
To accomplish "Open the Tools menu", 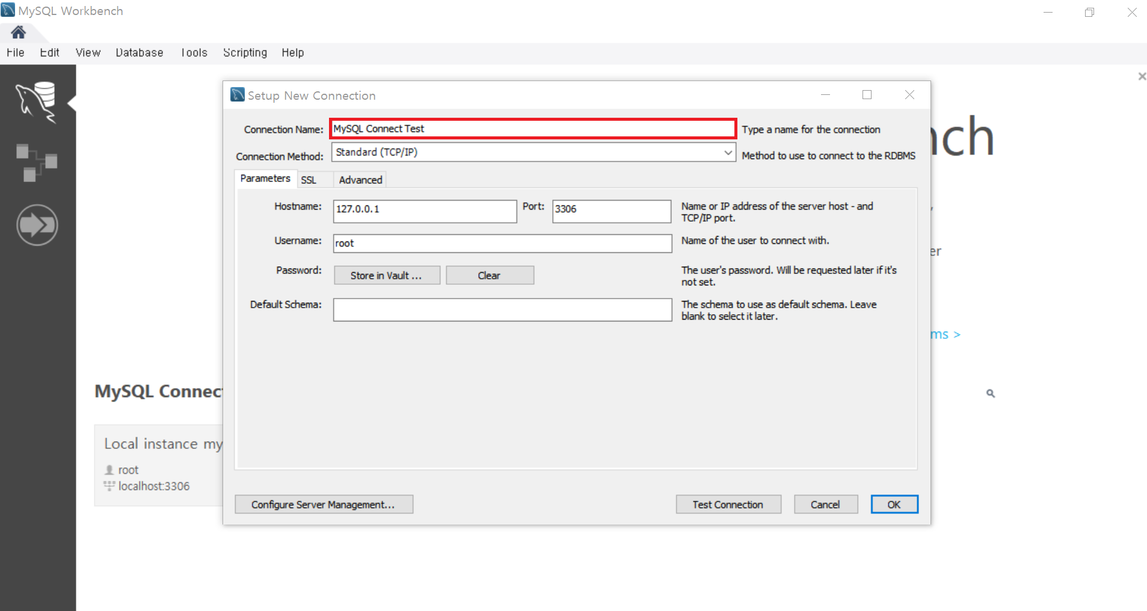I will coord(194,53).
